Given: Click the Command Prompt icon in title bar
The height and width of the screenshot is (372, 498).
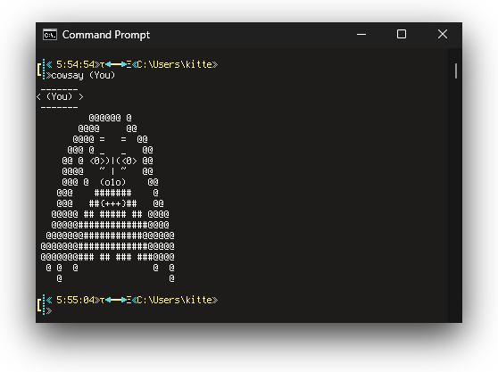Looking at the screenshot, I should (x=50, y=35).
